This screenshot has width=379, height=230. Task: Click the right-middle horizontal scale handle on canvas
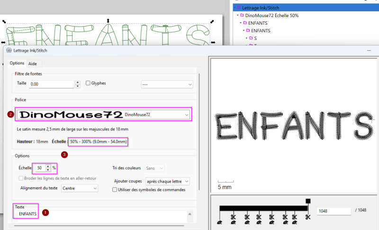click(x=213, y=42)
